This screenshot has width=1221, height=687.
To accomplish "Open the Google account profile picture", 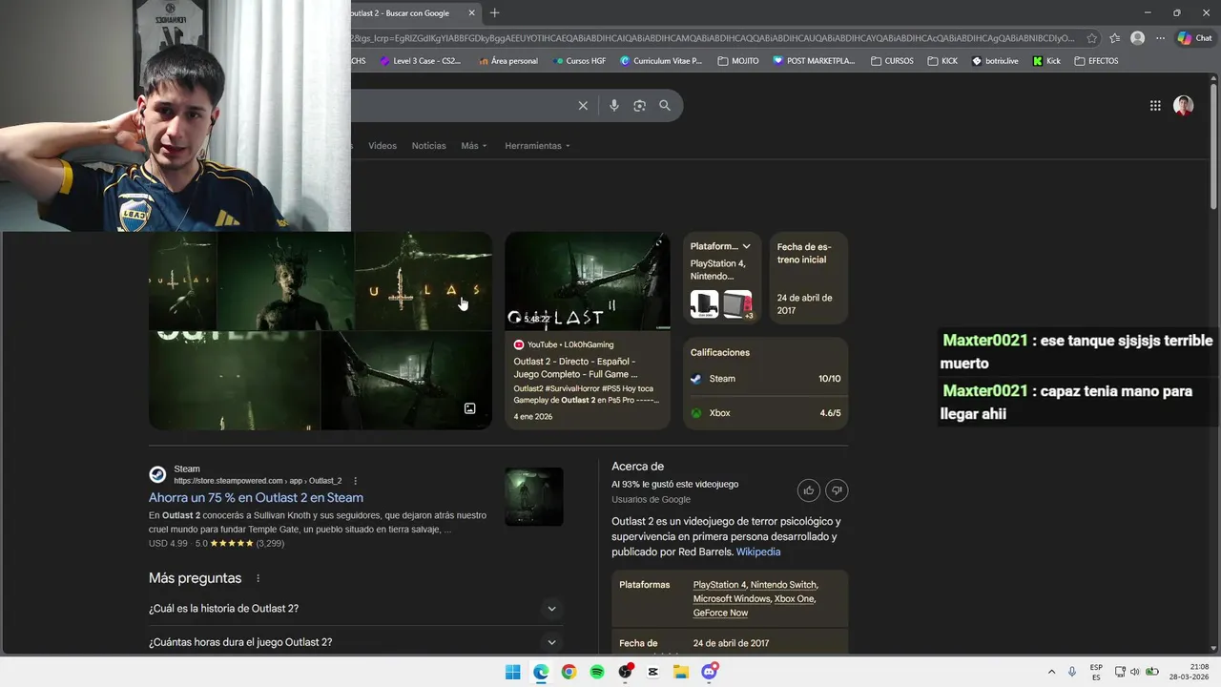I will pos(1184,106).
